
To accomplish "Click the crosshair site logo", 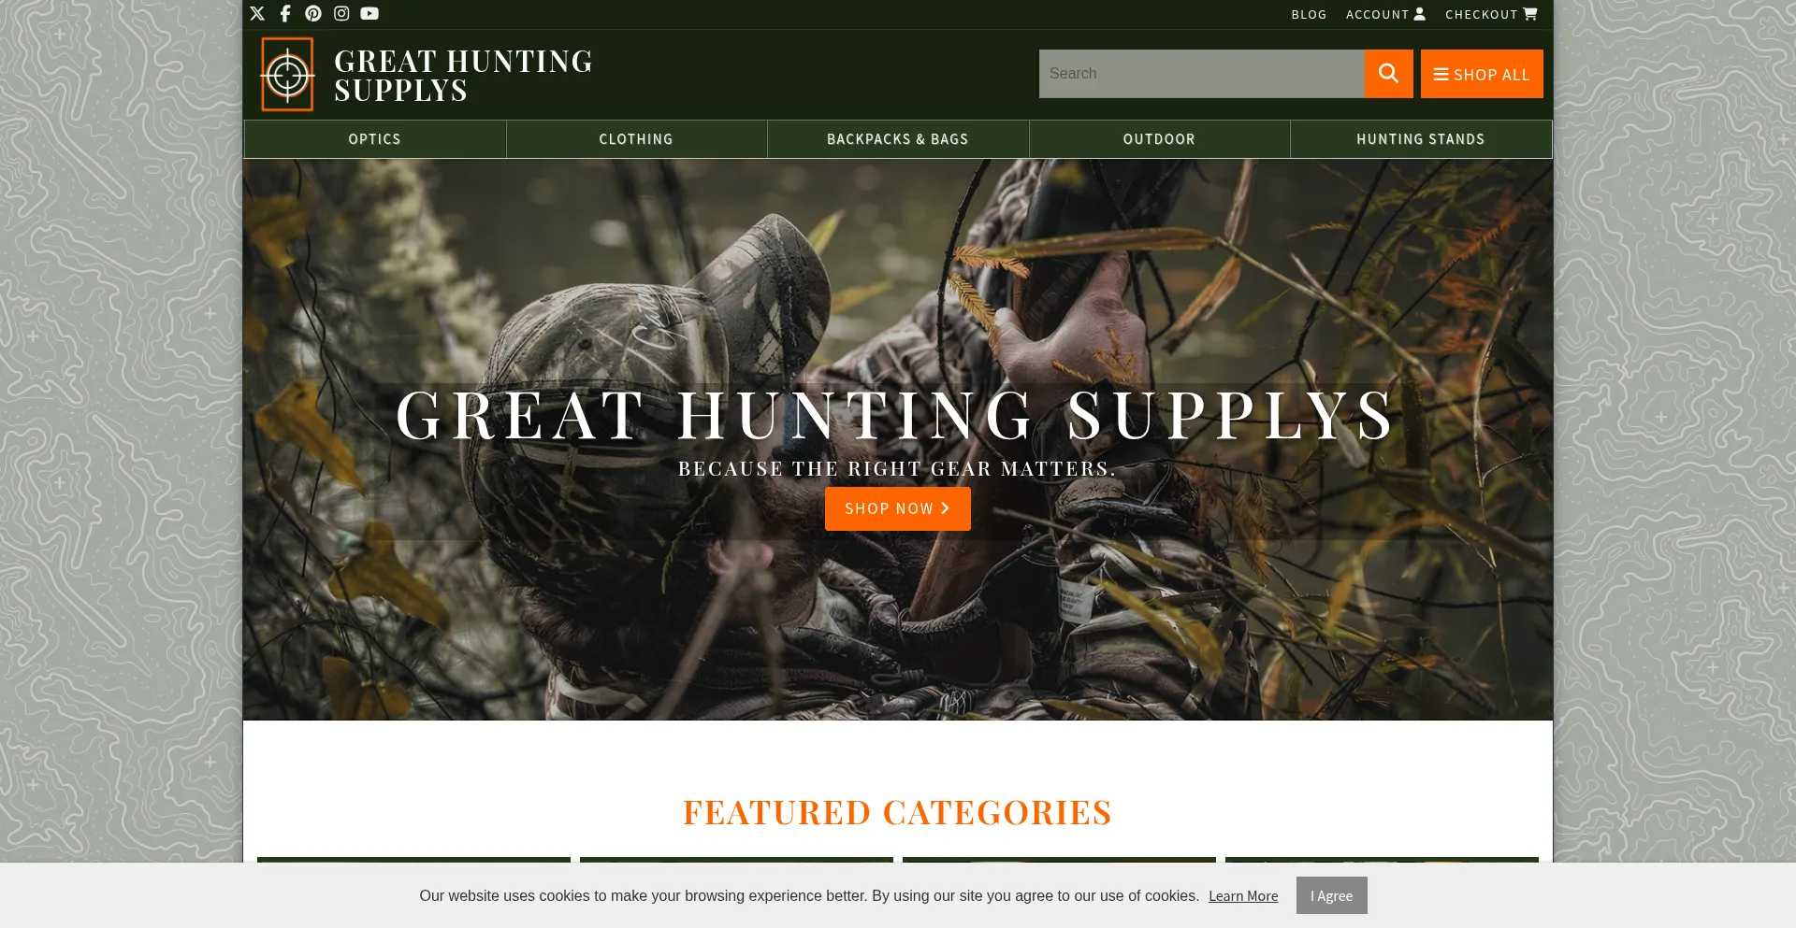I will tap(287, 75).
